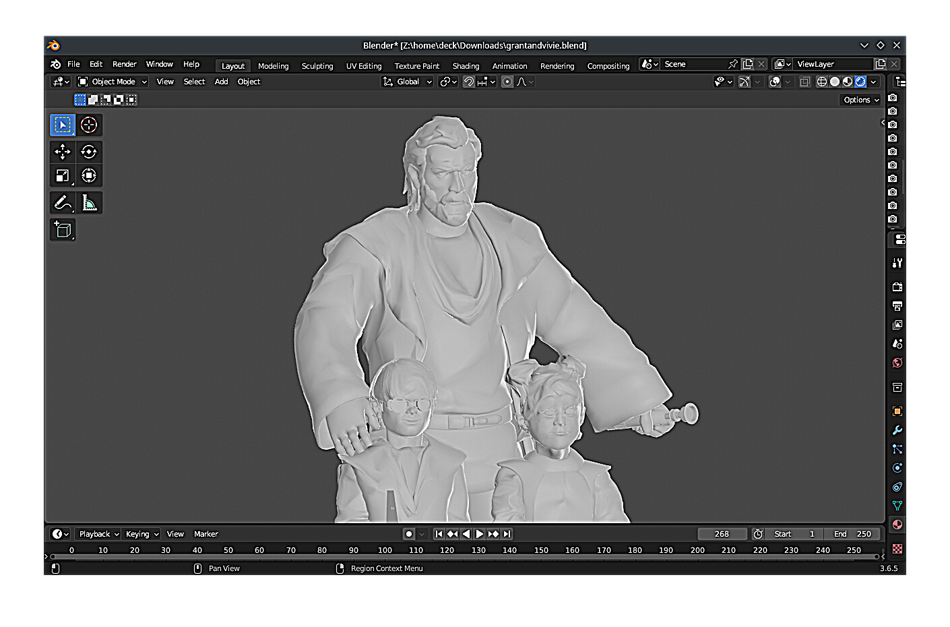The width and height of the screenshot is (950, 627).
Task: Open the Render menu
Action: (125, 64)
